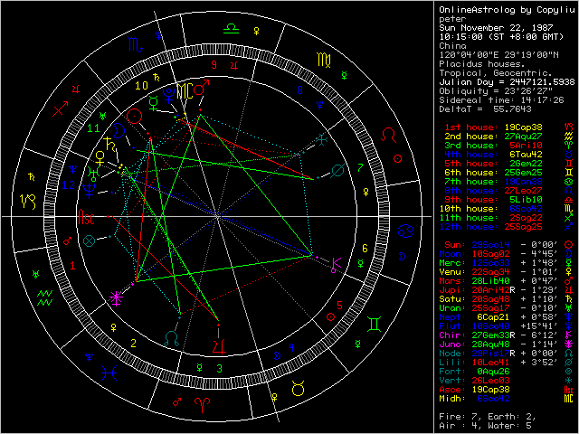The image size is (579, 434).
Task: Click the magenta Juno star inside the chart
Action: tap(116, 297)
